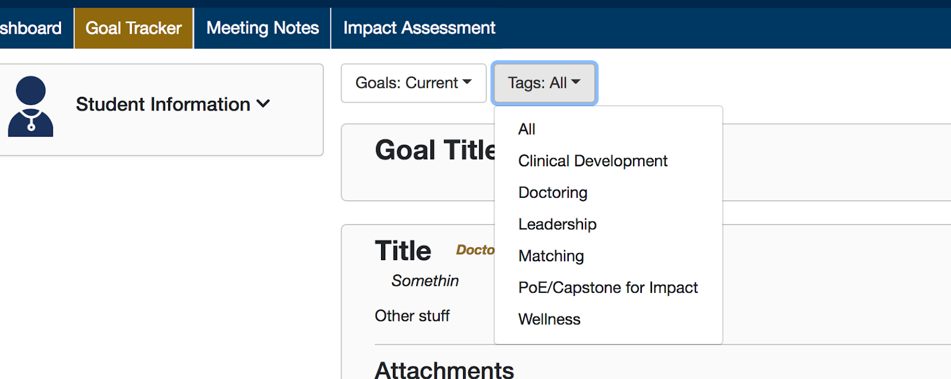Open the Goals: Current dropdown

pyautogui.click(x=413, y=83)
